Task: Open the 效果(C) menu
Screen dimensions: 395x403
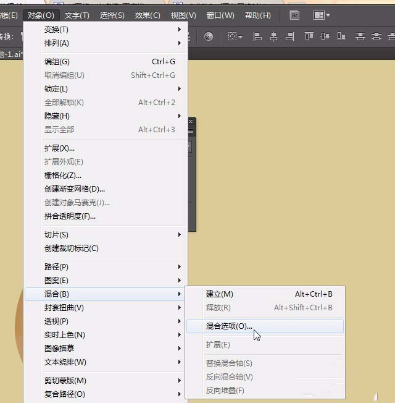Action: pos(148,15)
